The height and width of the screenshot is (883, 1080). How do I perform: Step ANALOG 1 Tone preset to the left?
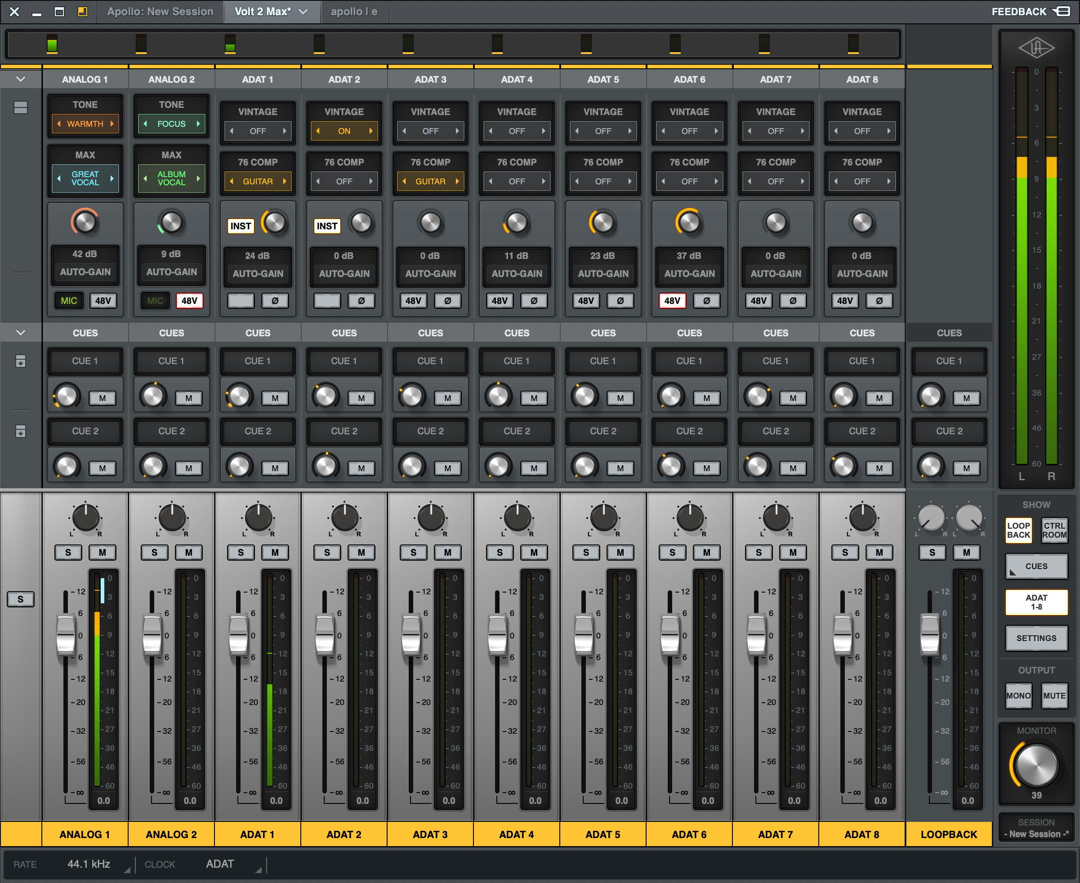(59, 124)
